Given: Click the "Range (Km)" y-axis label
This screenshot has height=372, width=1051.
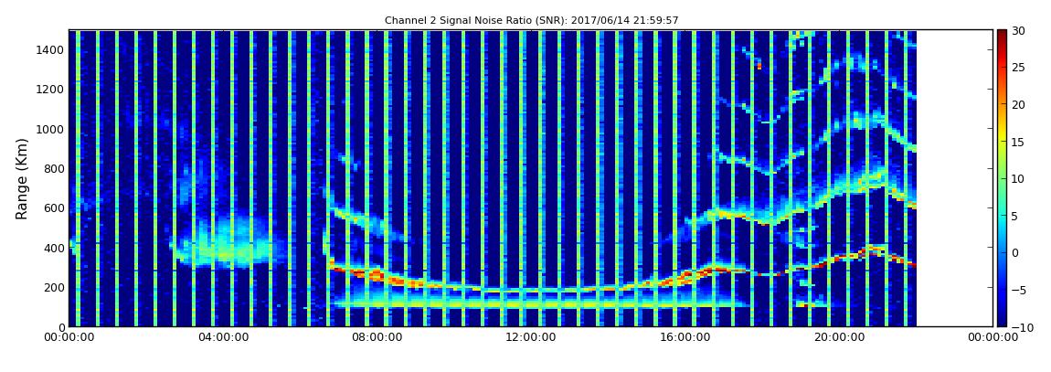Looking at the screenshot, I should [x=22, y=178].
